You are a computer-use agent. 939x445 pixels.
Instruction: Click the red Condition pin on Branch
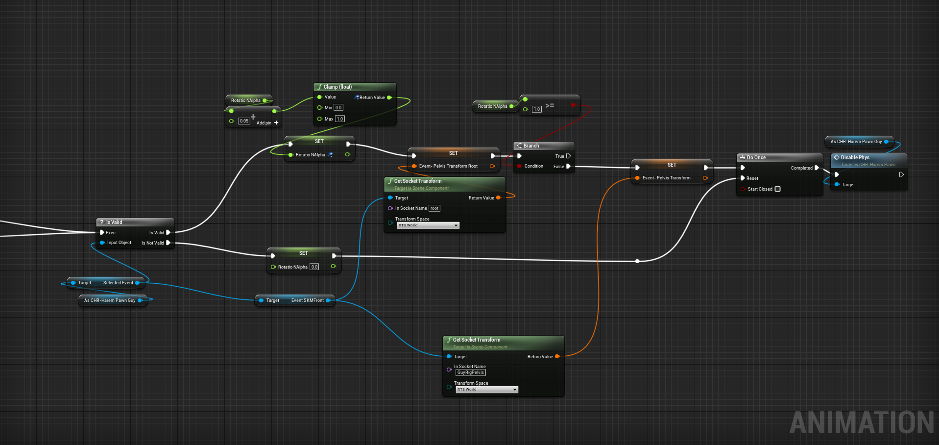[519, 166]
